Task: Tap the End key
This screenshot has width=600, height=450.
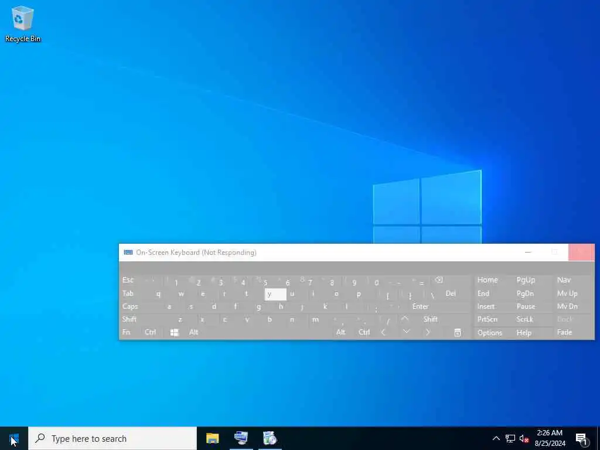Action: click(x=483, y=294)
